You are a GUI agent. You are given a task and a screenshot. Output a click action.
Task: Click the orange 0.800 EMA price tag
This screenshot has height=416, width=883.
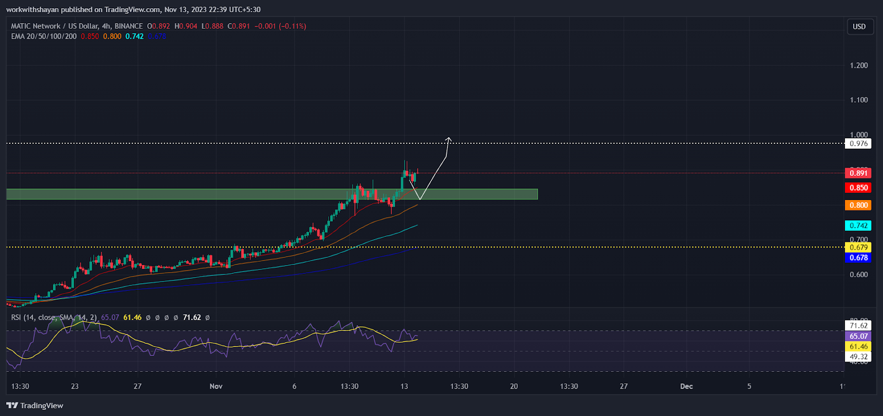[x=858, y=205]
